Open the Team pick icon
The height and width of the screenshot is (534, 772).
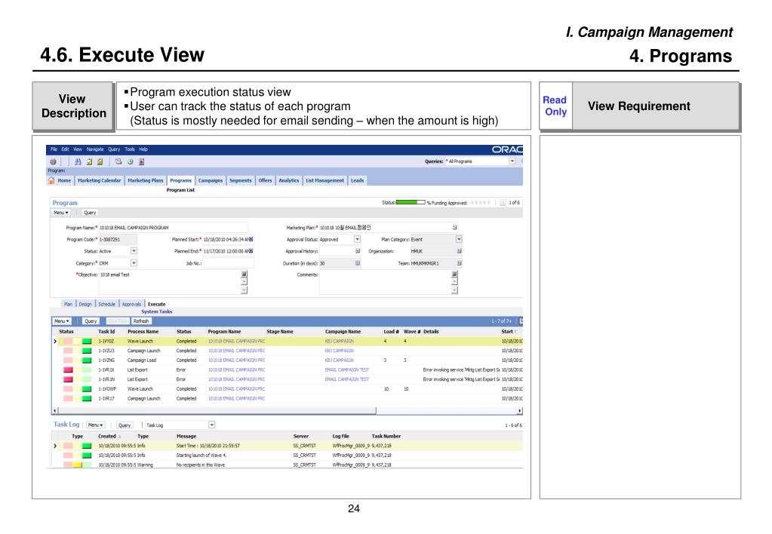460,263
